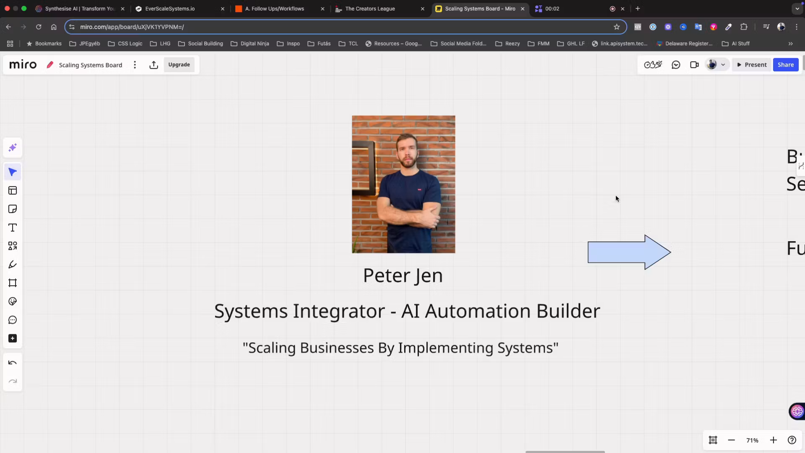Image resolution: width=805 pixels, height=453 pixels.
Task: Start Present mode
Action: [x=752, y=64]
